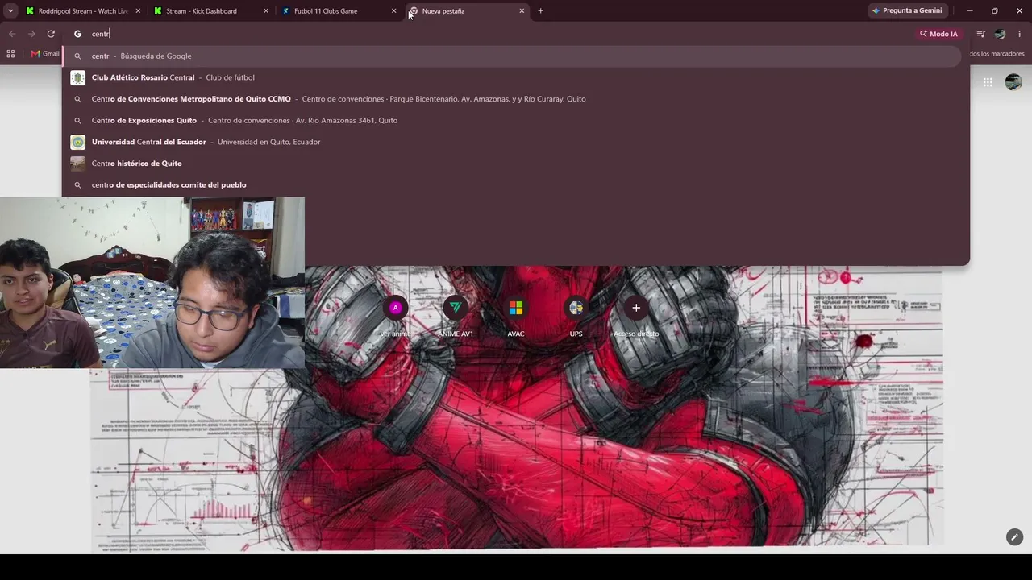Open the ANIME AV1 shortcut
The width and height of the screenshot is (1032, 580).
[456, 316]
